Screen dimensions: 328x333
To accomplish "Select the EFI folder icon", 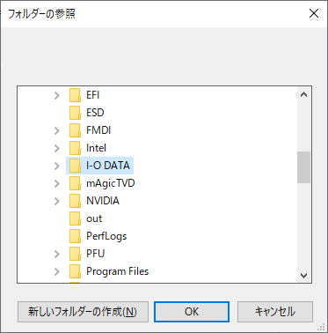I will coord(75,95).
